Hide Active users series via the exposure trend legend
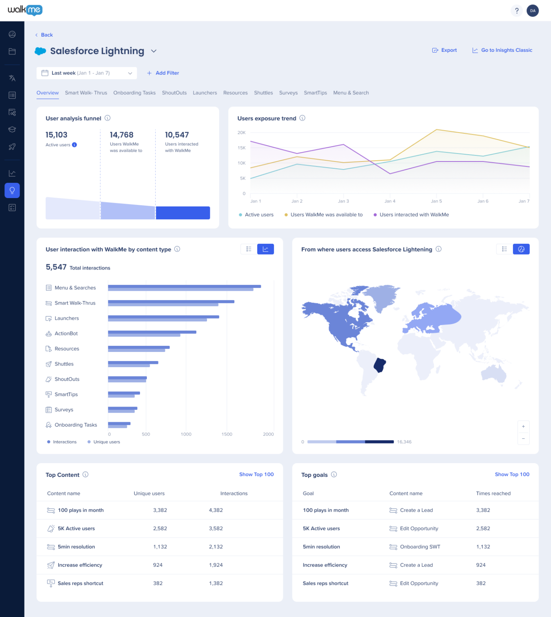The height and width of the screenshot is (617, 551). 256,215
